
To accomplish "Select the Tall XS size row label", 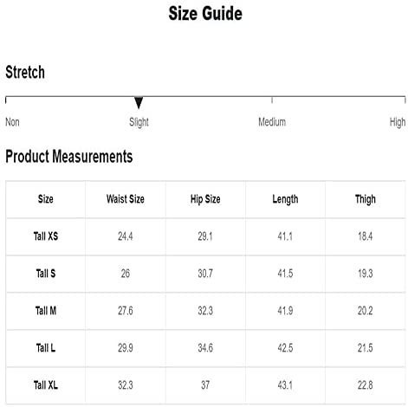I will 46,236.
